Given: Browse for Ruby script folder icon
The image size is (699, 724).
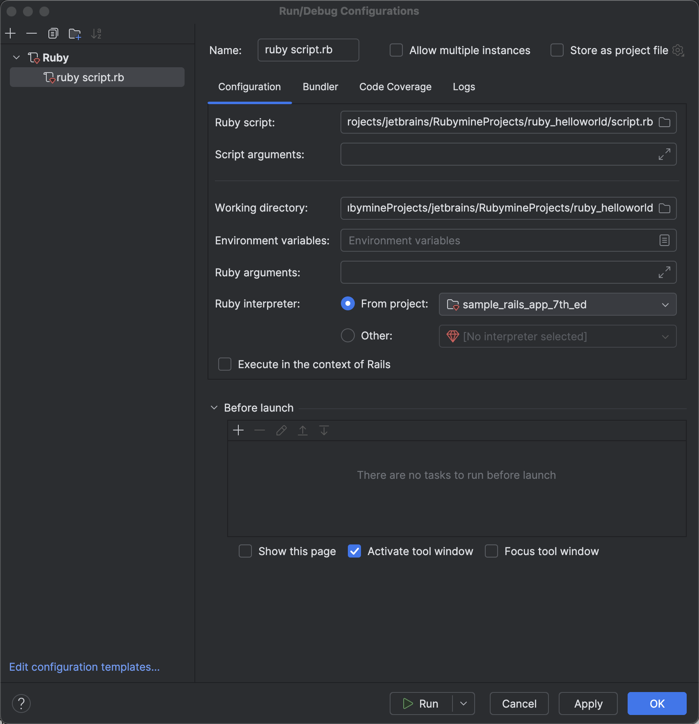Looking at the screenshot, I should point(664,122).
